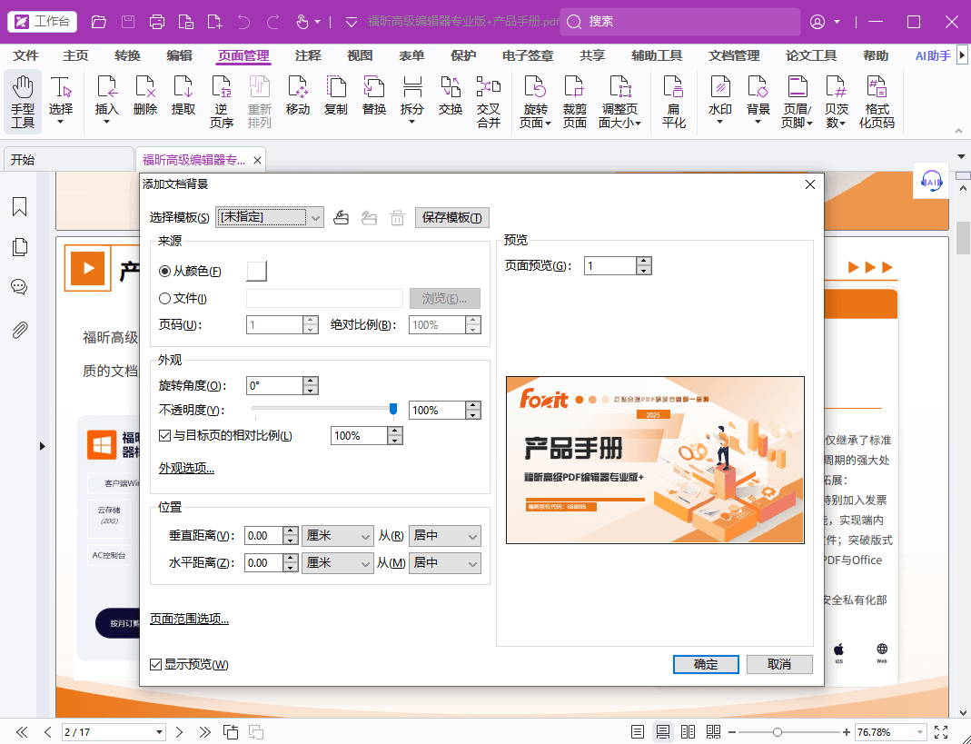
Task: Select the 文件 (file) source radio button
Action: tap(164, 299)
